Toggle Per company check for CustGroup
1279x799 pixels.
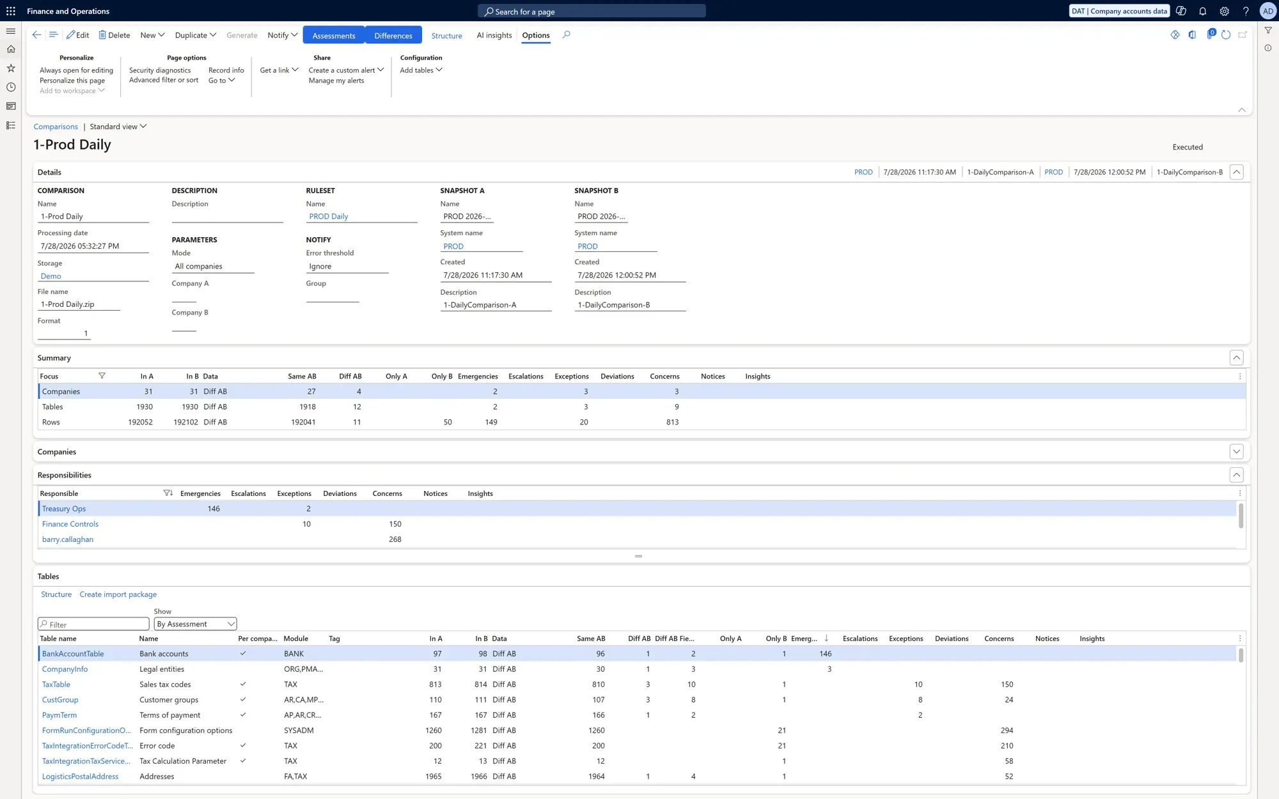point(243,699)
